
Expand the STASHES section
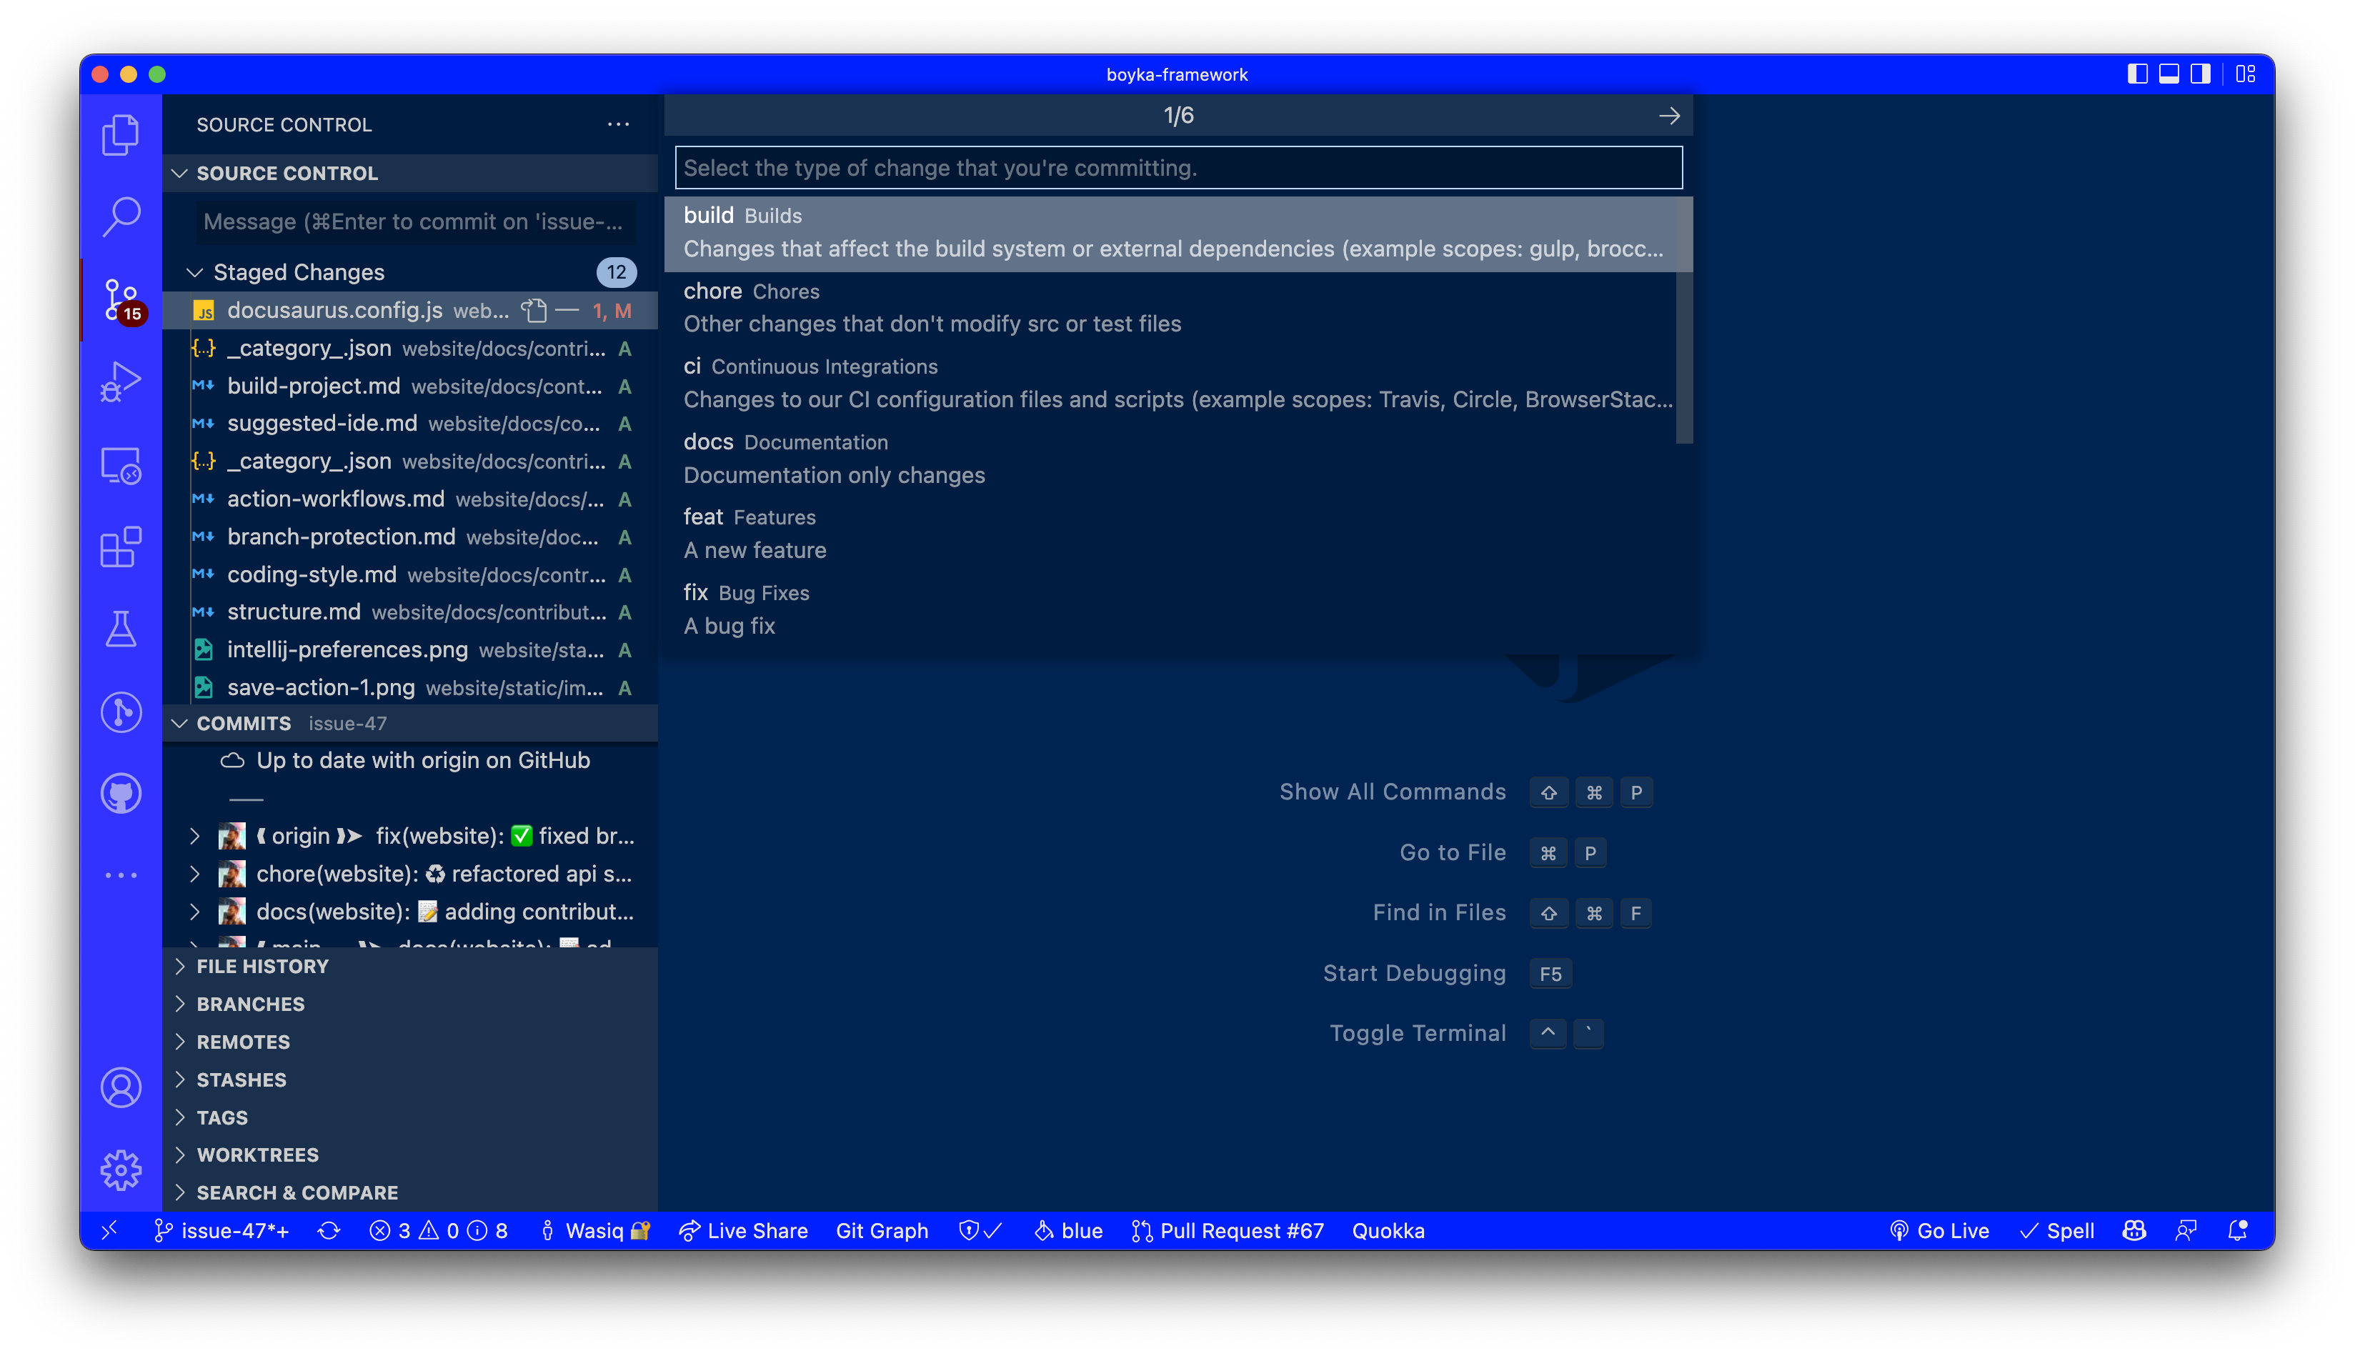[240, 1080]
